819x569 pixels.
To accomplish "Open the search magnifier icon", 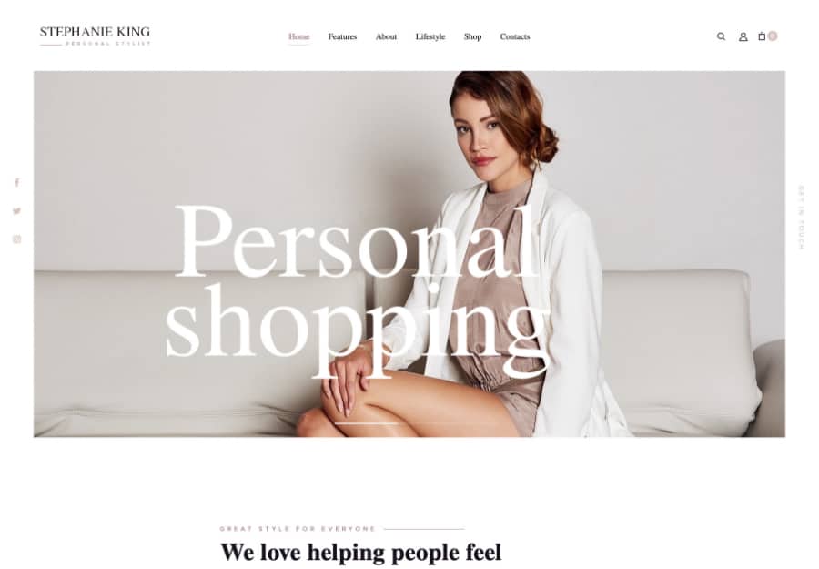I will (721, 36).
